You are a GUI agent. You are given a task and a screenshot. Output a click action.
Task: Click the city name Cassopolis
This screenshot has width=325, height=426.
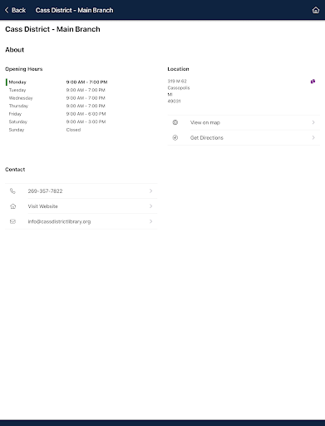[x=179, y=87]
